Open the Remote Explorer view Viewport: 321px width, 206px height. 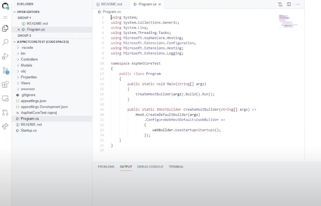click(x=5, y=99)
